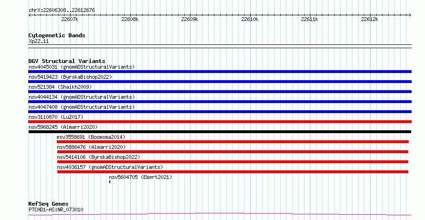This screenshot has height=220, width=425.
Task: Click the PTCHD1-AS|NR_073010 gene label
Action: [x=56, y=210]
